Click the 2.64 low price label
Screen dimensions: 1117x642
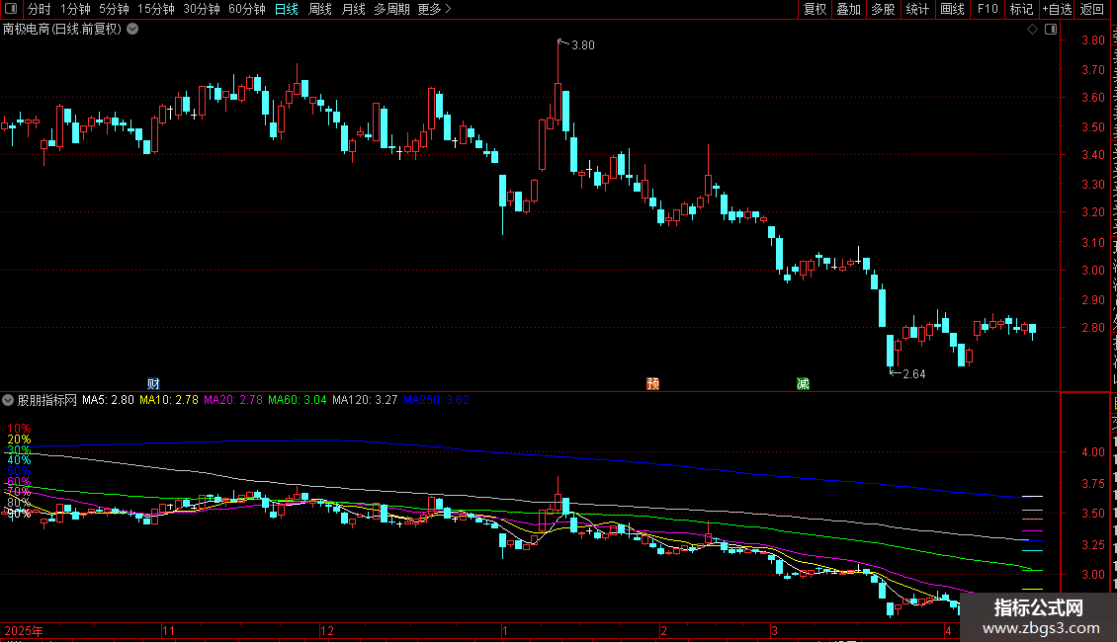click(914, 373)
